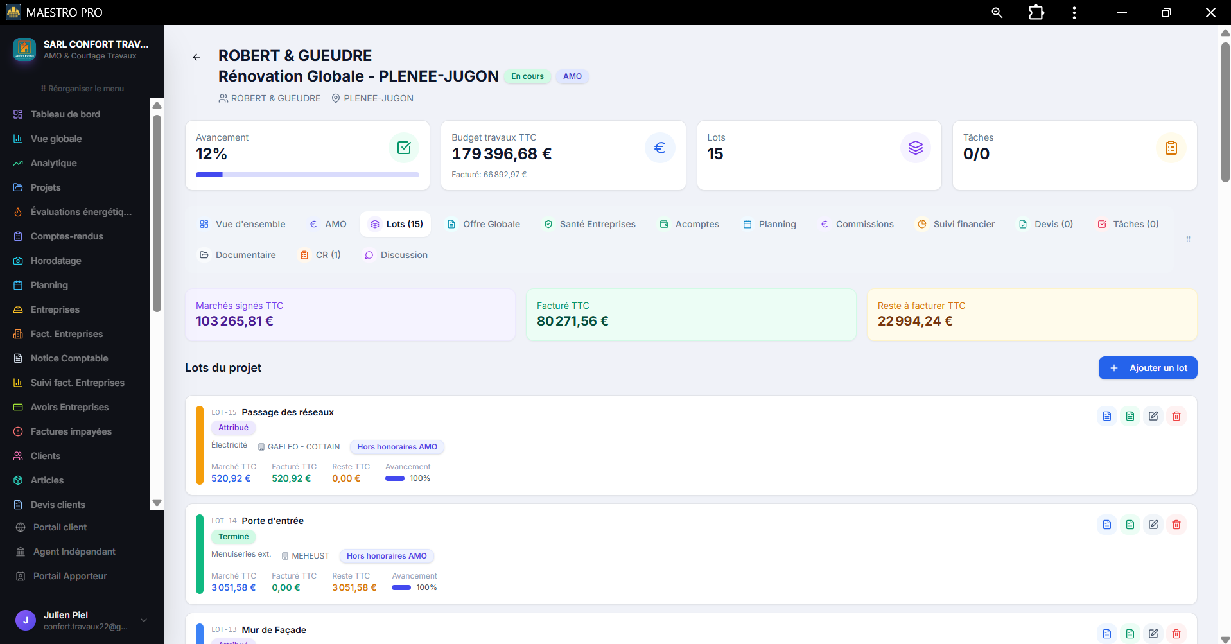Switch to the Suivi financier tab
The height and width of the screenshot is (644, 1231).
pyautogui.click(x=956, y=224)
